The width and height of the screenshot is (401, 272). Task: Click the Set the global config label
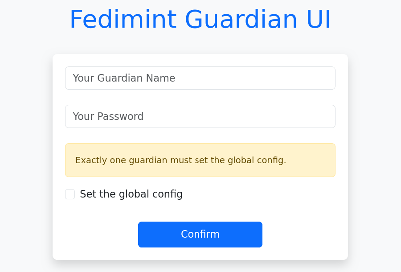coord(131,194)
